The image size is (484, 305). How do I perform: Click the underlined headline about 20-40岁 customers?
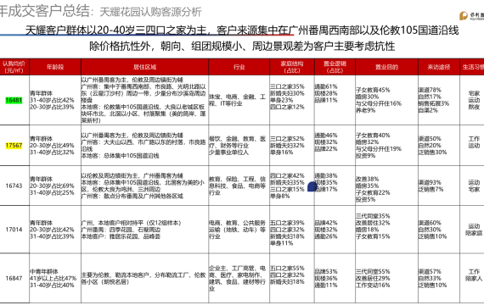coord(242,30)
